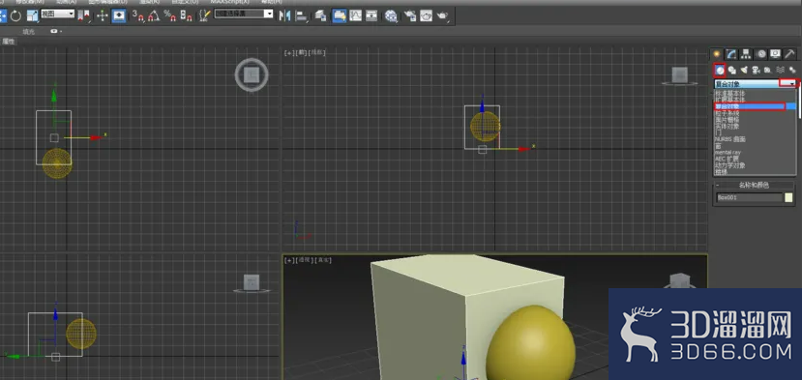Open the Material Editor
The height and width of the screenshot is (380, 802).
(391, 16)
